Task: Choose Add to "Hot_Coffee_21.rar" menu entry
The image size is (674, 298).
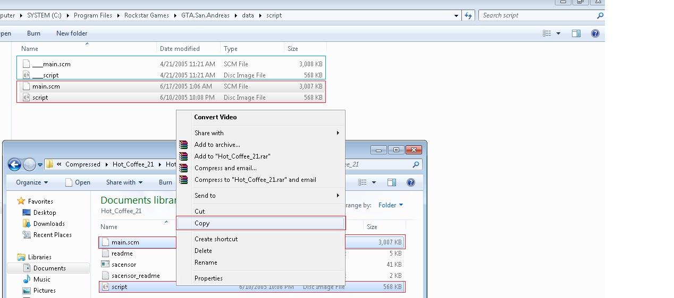Action: [260, 156]
